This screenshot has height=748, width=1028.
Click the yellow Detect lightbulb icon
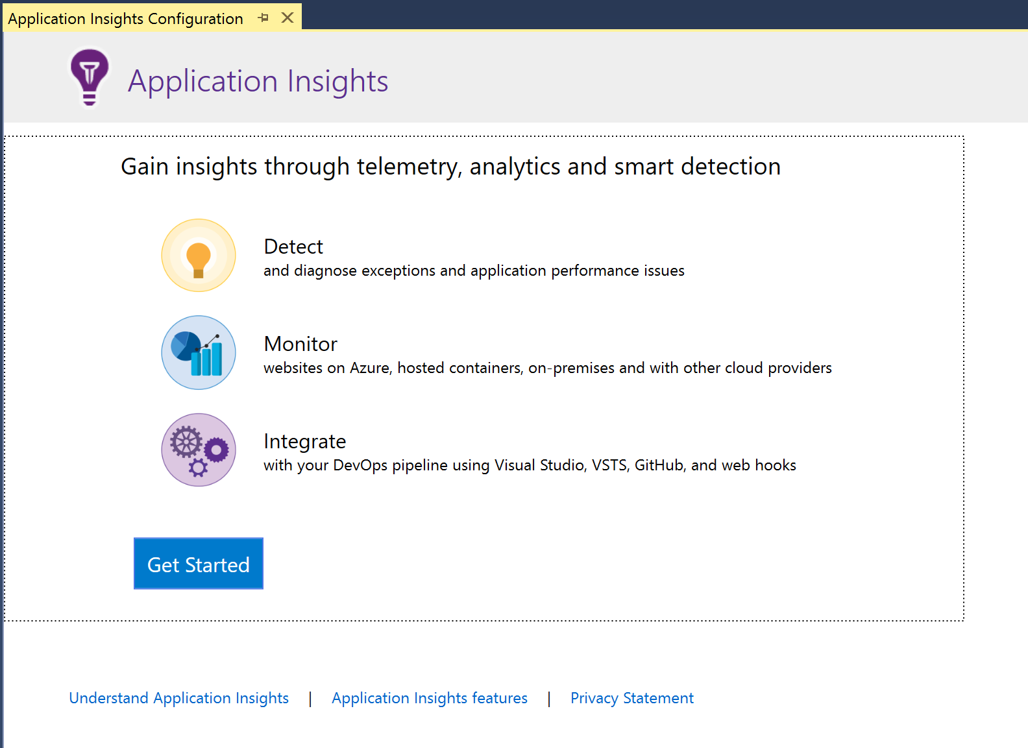[199, 256]
